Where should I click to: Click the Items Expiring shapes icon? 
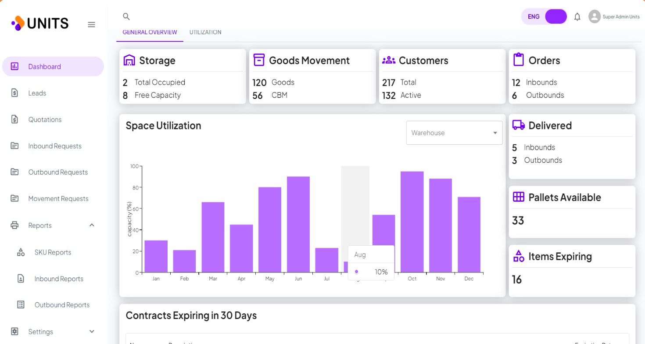pos(519,256)
